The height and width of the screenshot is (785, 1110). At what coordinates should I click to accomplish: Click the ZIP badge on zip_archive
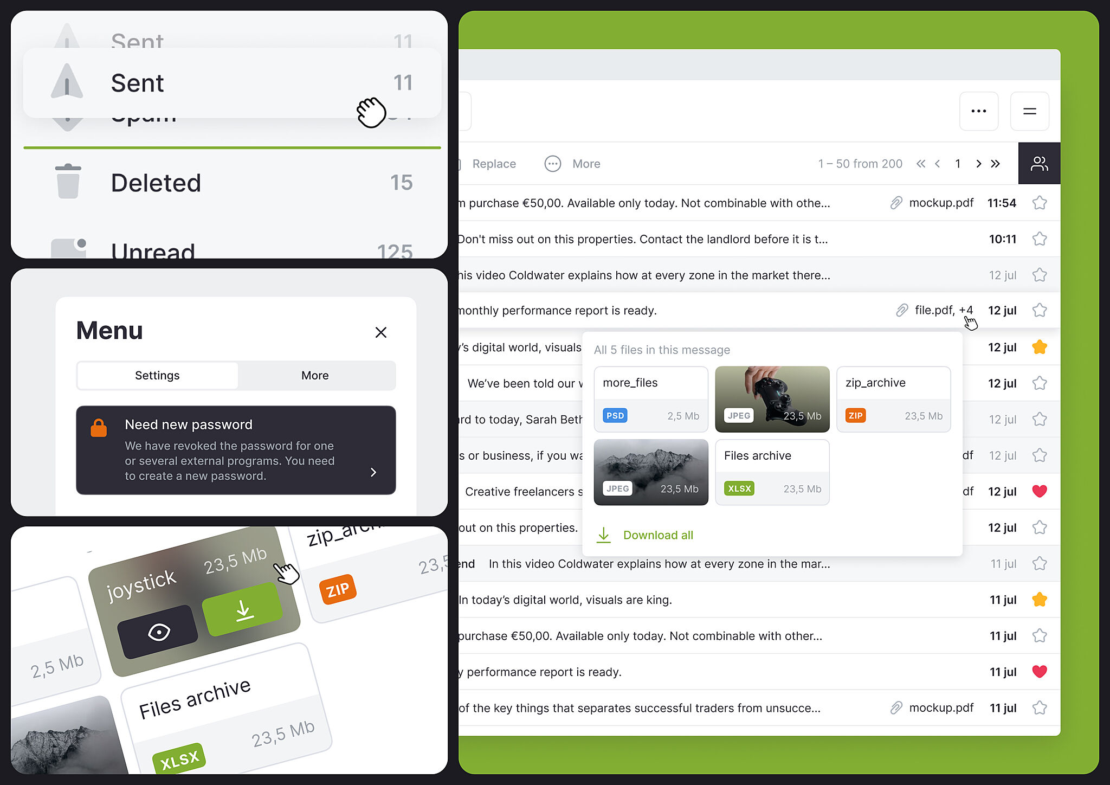(856, 416)
